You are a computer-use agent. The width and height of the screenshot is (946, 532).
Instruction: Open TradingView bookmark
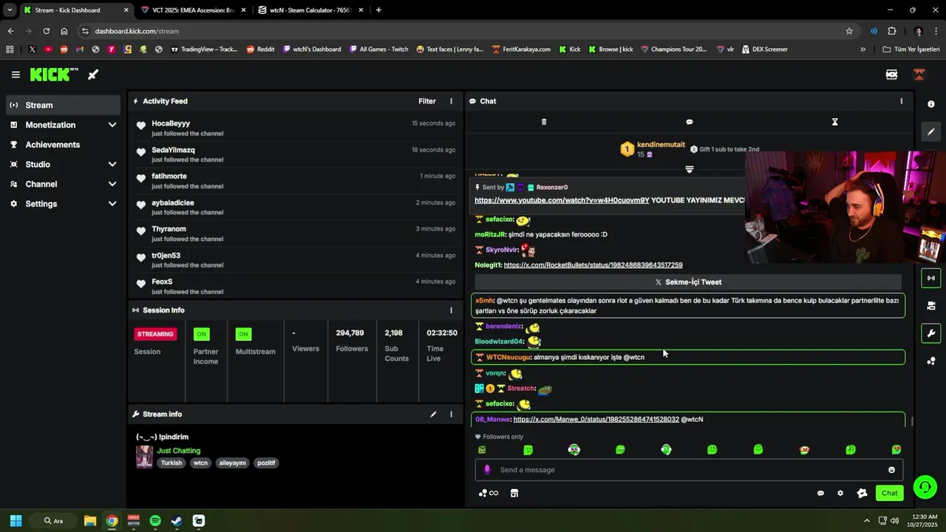tap(204, 50)
